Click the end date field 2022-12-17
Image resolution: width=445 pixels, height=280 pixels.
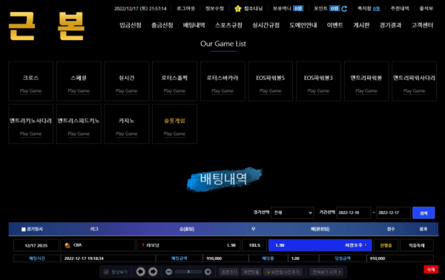click(x=393, y=213)
